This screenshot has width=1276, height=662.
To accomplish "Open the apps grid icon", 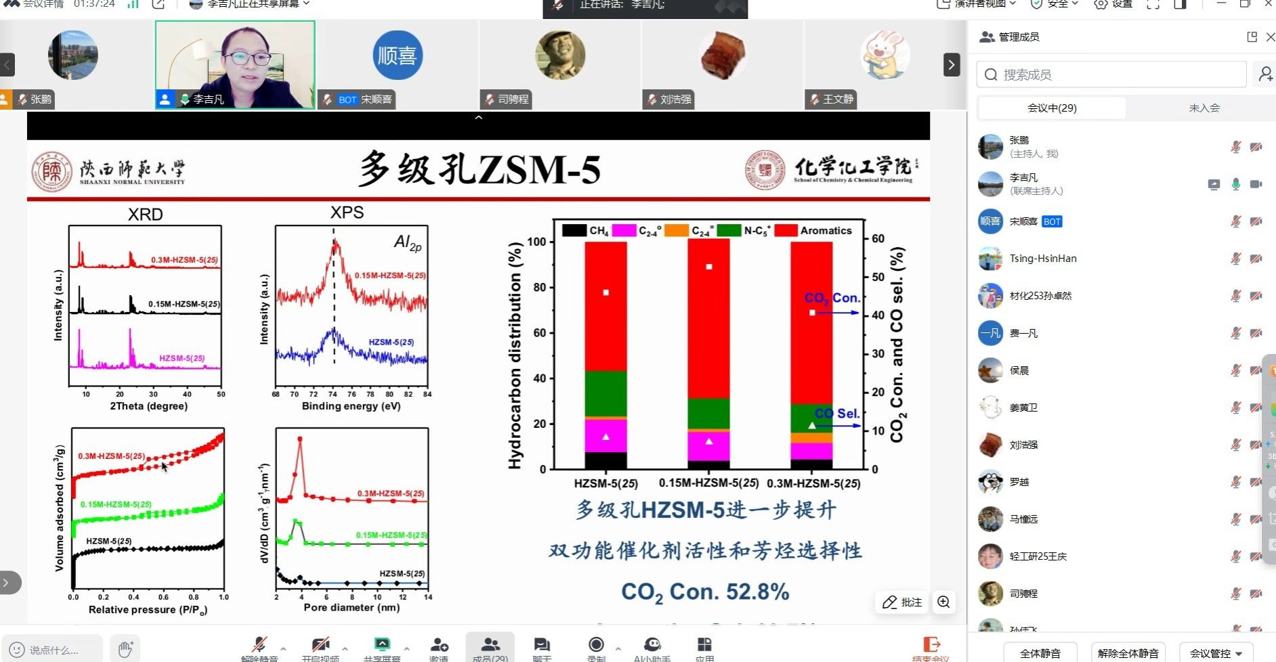I will [704, 645].
